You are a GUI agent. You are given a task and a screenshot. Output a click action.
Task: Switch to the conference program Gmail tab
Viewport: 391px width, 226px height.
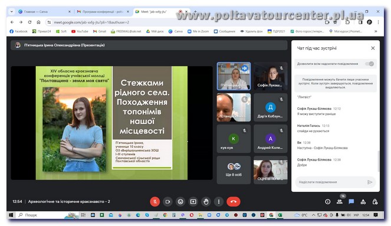click(x=103, y=11)
